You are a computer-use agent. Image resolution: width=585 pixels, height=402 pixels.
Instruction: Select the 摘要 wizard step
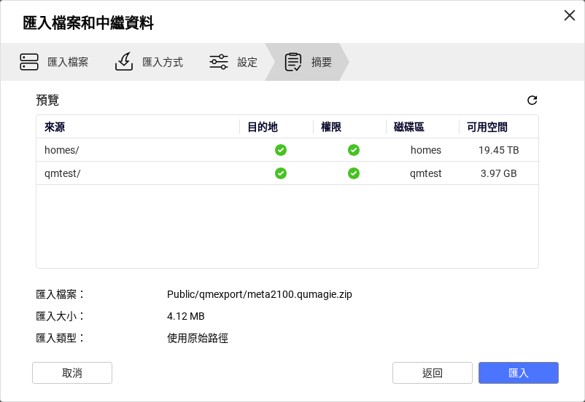point(307,62)
